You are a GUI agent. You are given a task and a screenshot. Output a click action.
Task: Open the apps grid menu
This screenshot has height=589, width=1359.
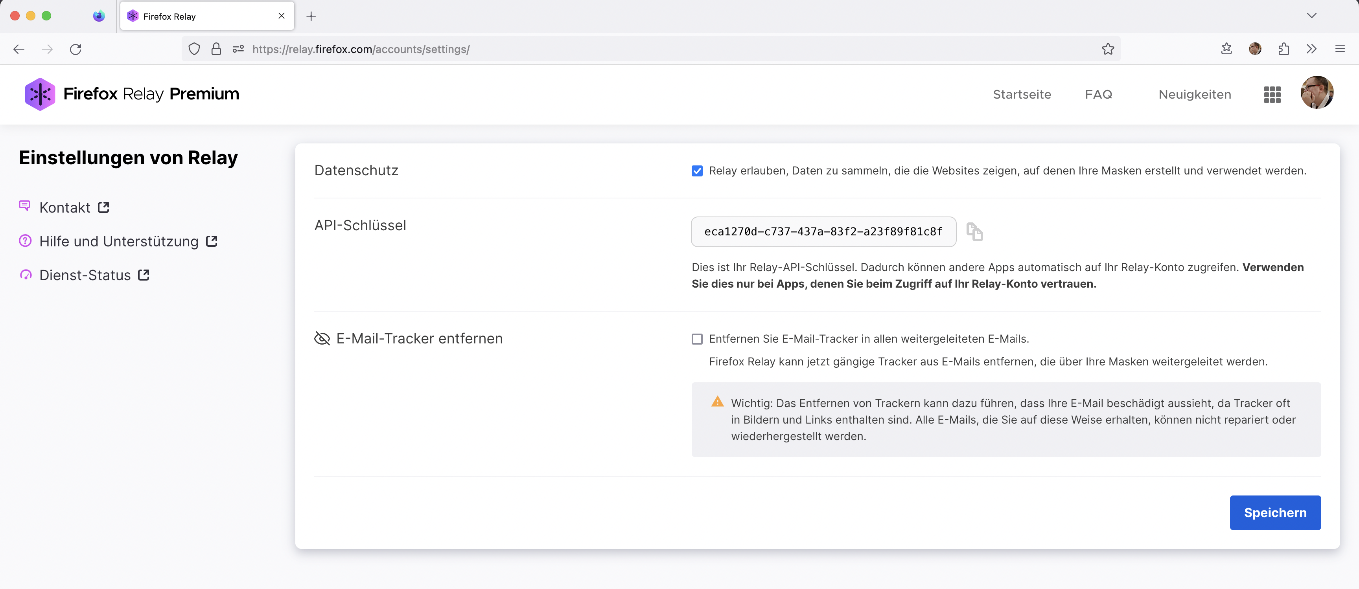pos(1272,94)
